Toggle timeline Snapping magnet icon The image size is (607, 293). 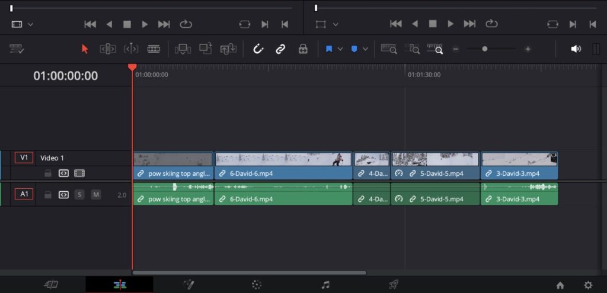pos(258,49)
